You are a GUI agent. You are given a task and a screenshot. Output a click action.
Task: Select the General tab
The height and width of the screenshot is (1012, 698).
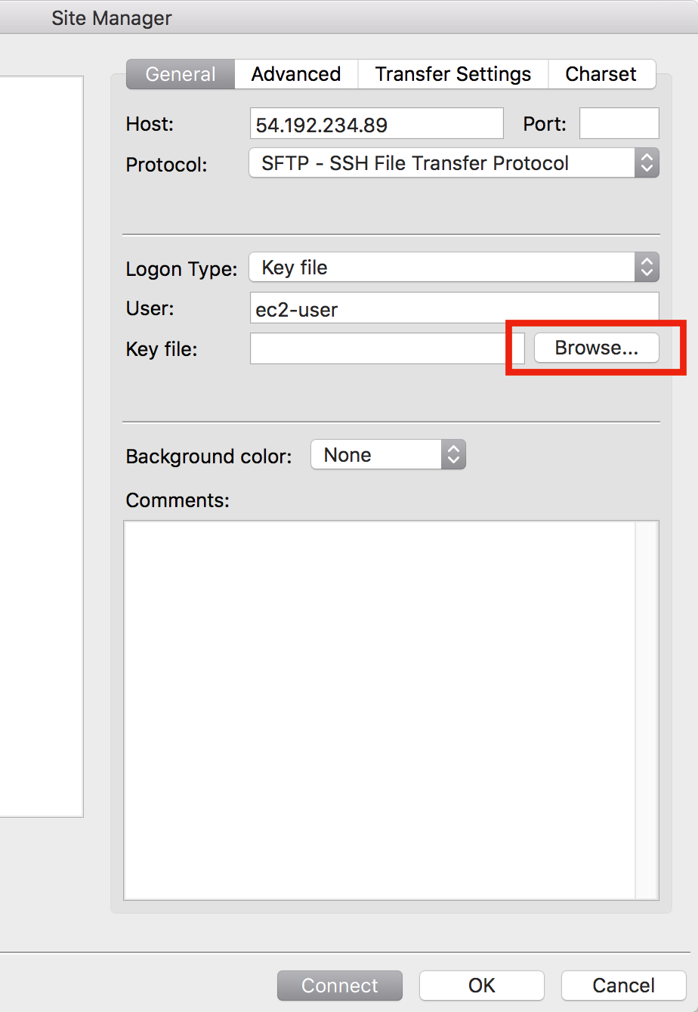point(180,73)
